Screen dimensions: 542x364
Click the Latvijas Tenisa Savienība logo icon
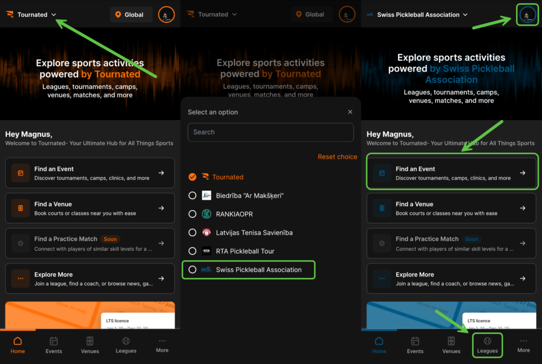pyautogui.click(x=206, y=232)
